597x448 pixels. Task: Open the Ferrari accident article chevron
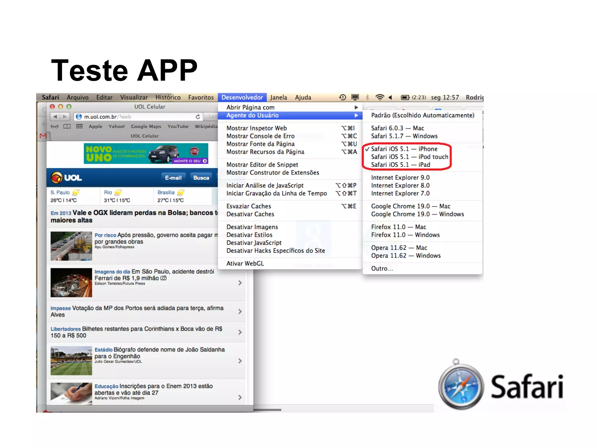(x=240, y=283)
